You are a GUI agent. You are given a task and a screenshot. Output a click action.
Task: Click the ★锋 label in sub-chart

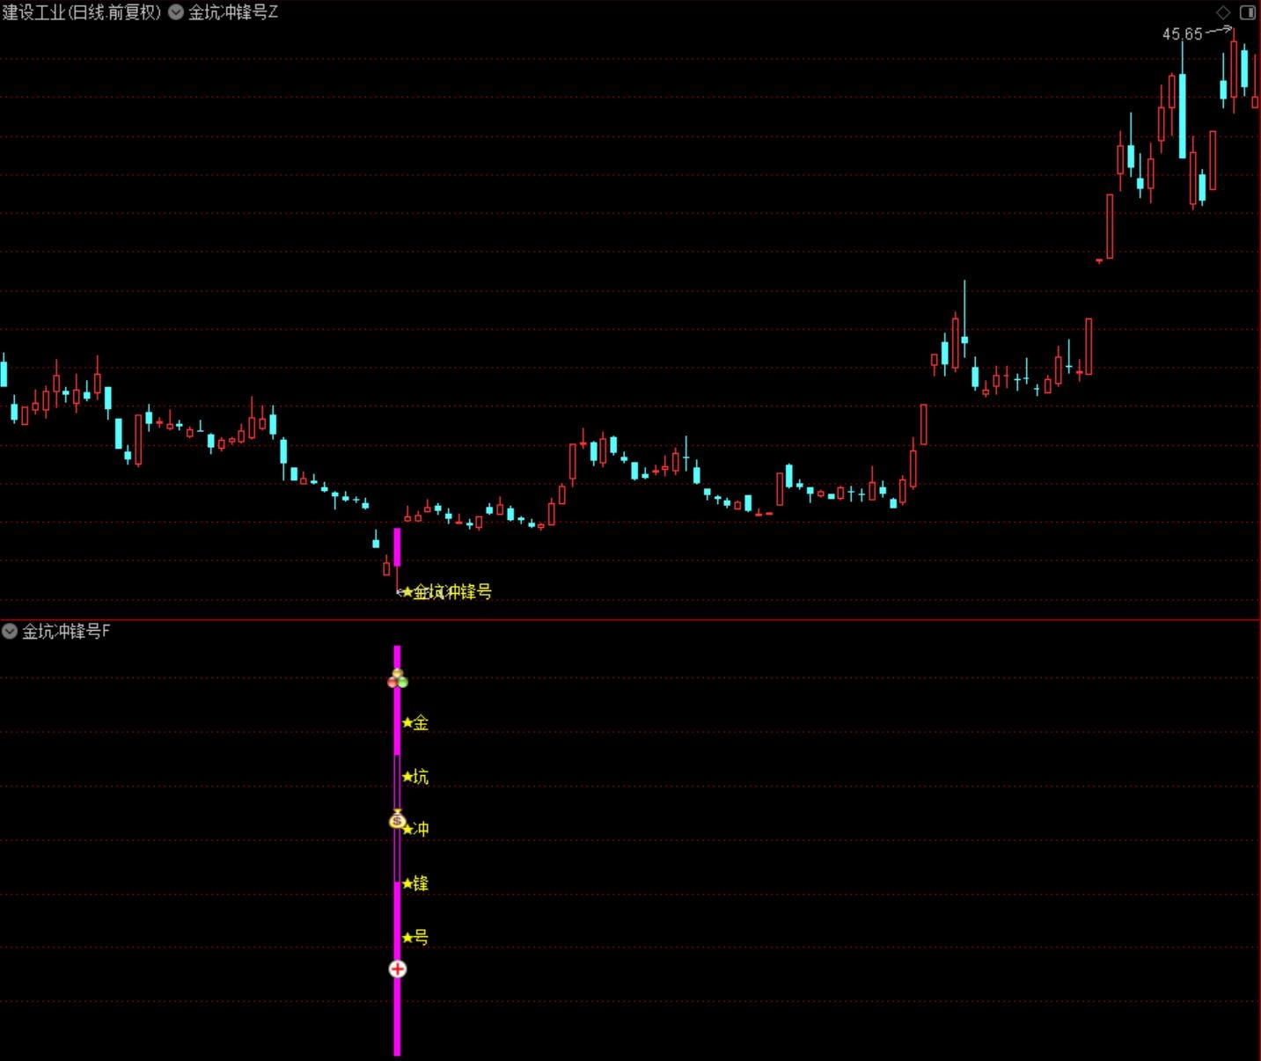(414, 883)
